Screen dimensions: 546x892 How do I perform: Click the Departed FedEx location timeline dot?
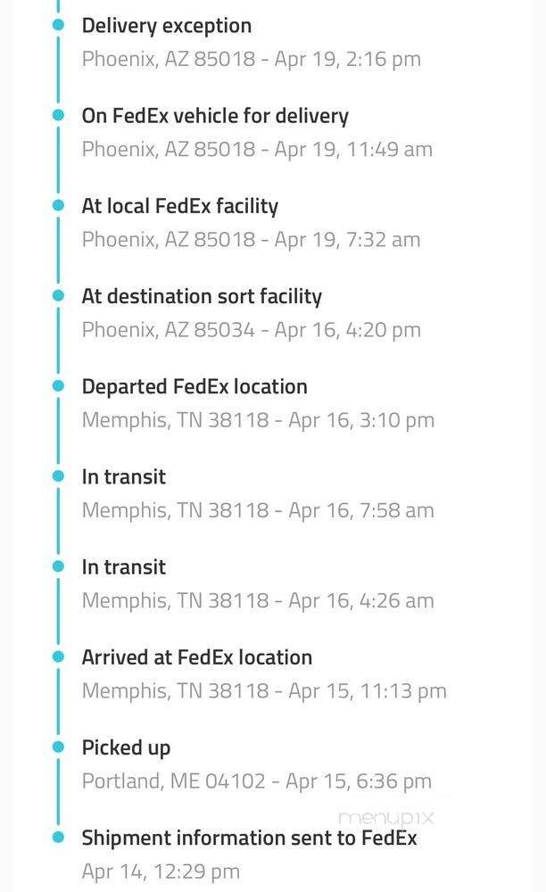click(59, 385)
